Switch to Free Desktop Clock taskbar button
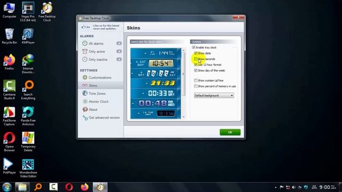Image resolution: width=342 pixels, height=192 pixels. tap(100, 187)
